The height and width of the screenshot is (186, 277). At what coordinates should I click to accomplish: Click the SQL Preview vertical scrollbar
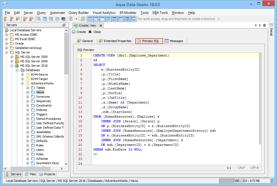[x=260, y=98]
